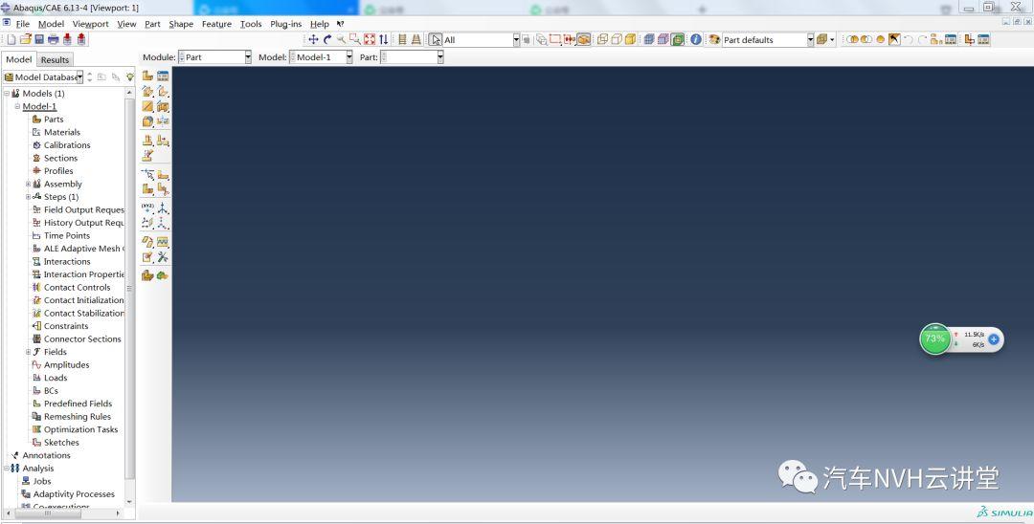
Task: Enable wireframe render style
Action: click(x=602, y=39)
